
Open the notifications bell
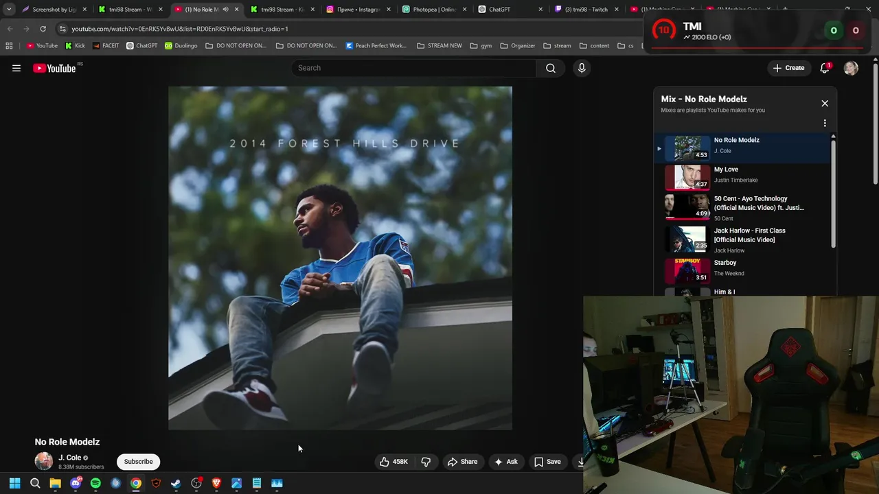(x=825, y=68)
